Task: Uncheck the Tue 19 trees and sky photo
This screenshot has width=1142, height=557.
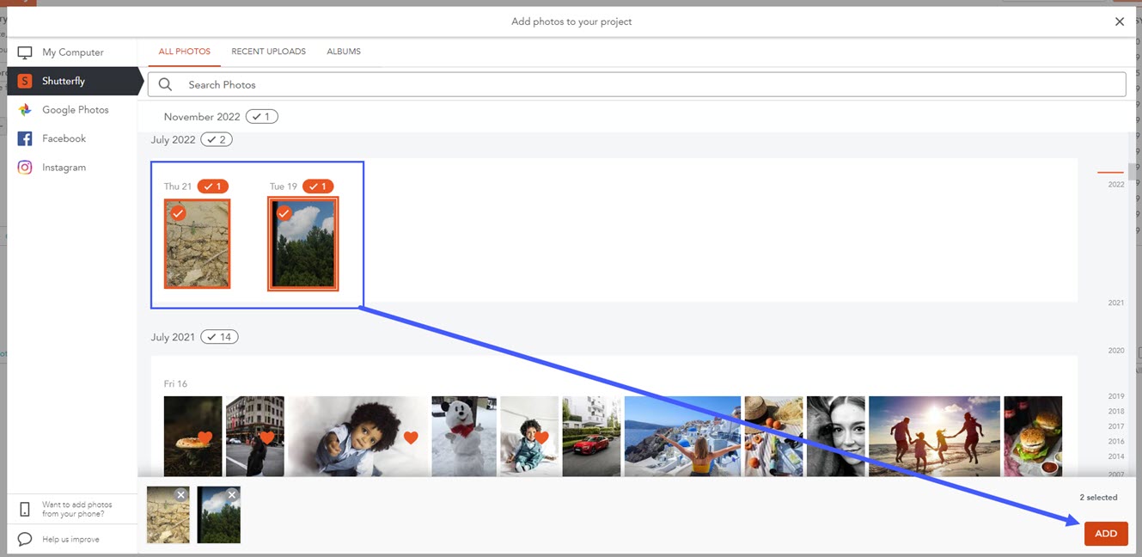Action: pyautogui.click(x=284, y=213)
